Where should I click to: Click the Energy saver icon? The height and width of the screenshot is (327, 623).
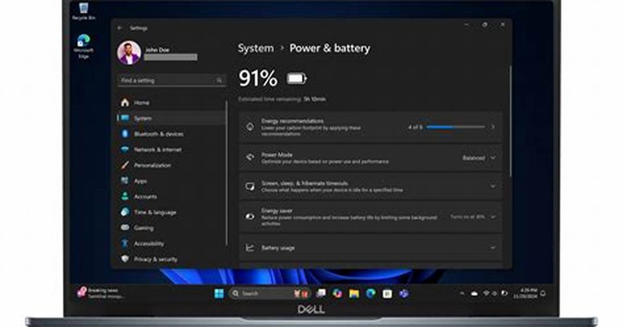tap(250, 217)
